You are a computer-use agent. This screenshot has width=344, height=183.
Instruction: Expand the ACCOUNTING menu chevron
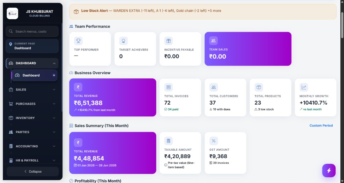54,146
